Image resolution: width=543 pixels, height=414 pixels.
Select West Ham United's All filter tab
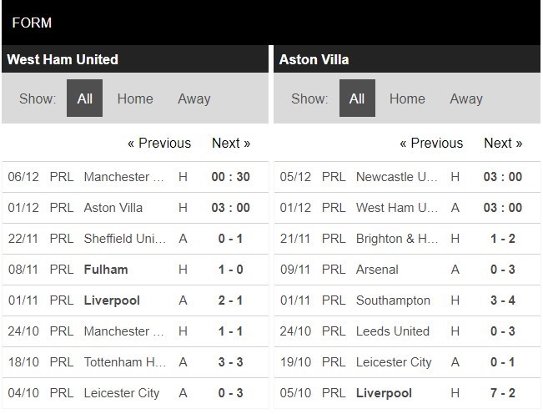tap(85, 98)
